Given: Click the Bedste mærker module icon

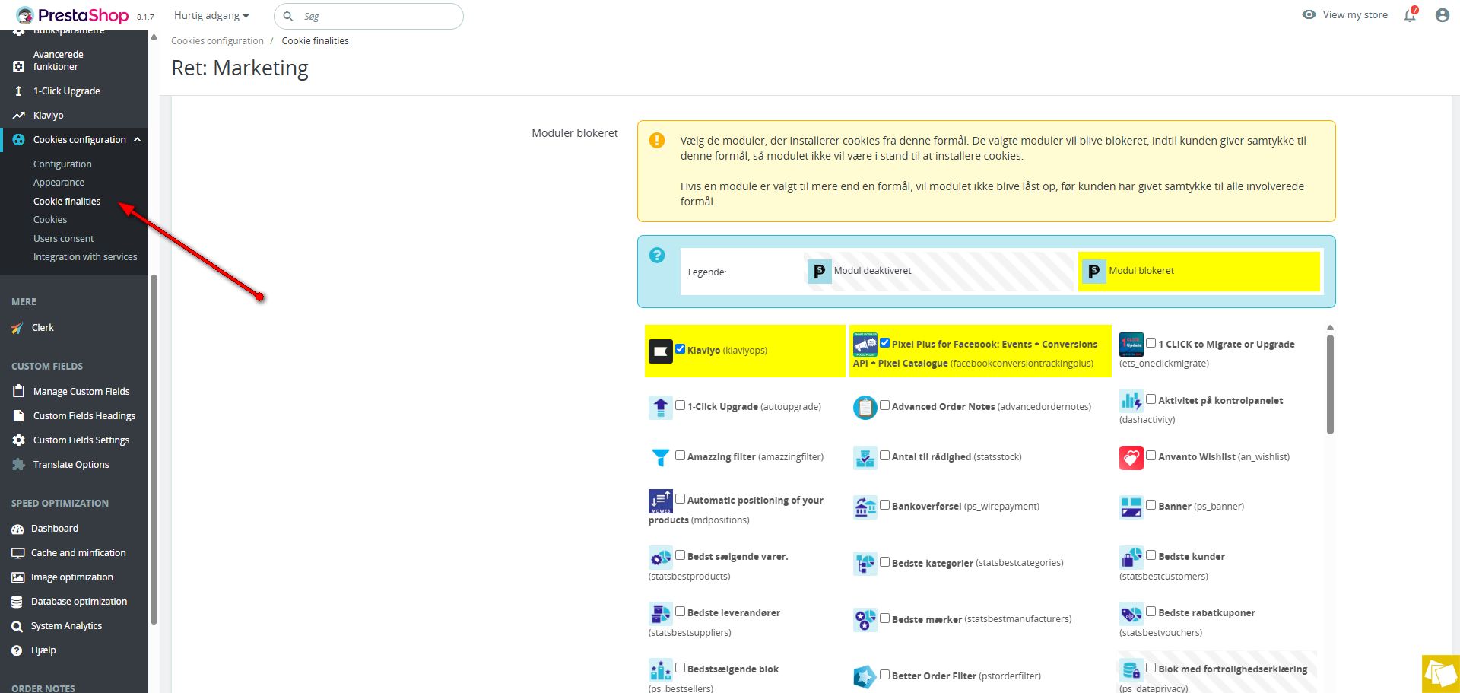Looking at the screenshot, I should (x=865, y=620).
